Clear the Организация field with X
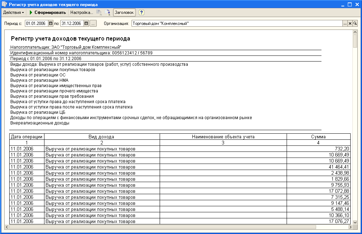This screenshot has width=362, height=234. pyautogui.click(x=350, y=23)
